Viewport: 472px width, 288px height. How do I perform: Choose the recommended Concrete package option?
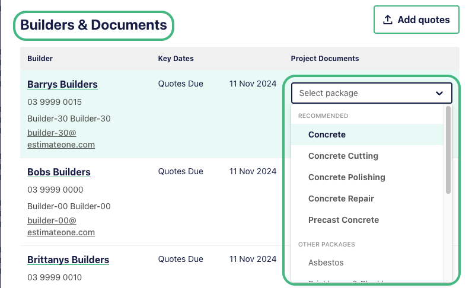pos(327,135)
